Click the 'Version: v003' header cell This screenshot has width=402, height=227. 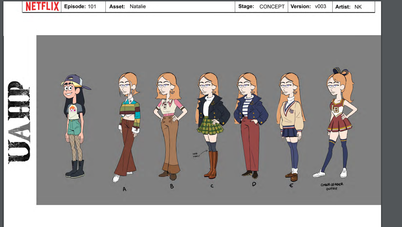pyautogui.click(x=310, y=7)
